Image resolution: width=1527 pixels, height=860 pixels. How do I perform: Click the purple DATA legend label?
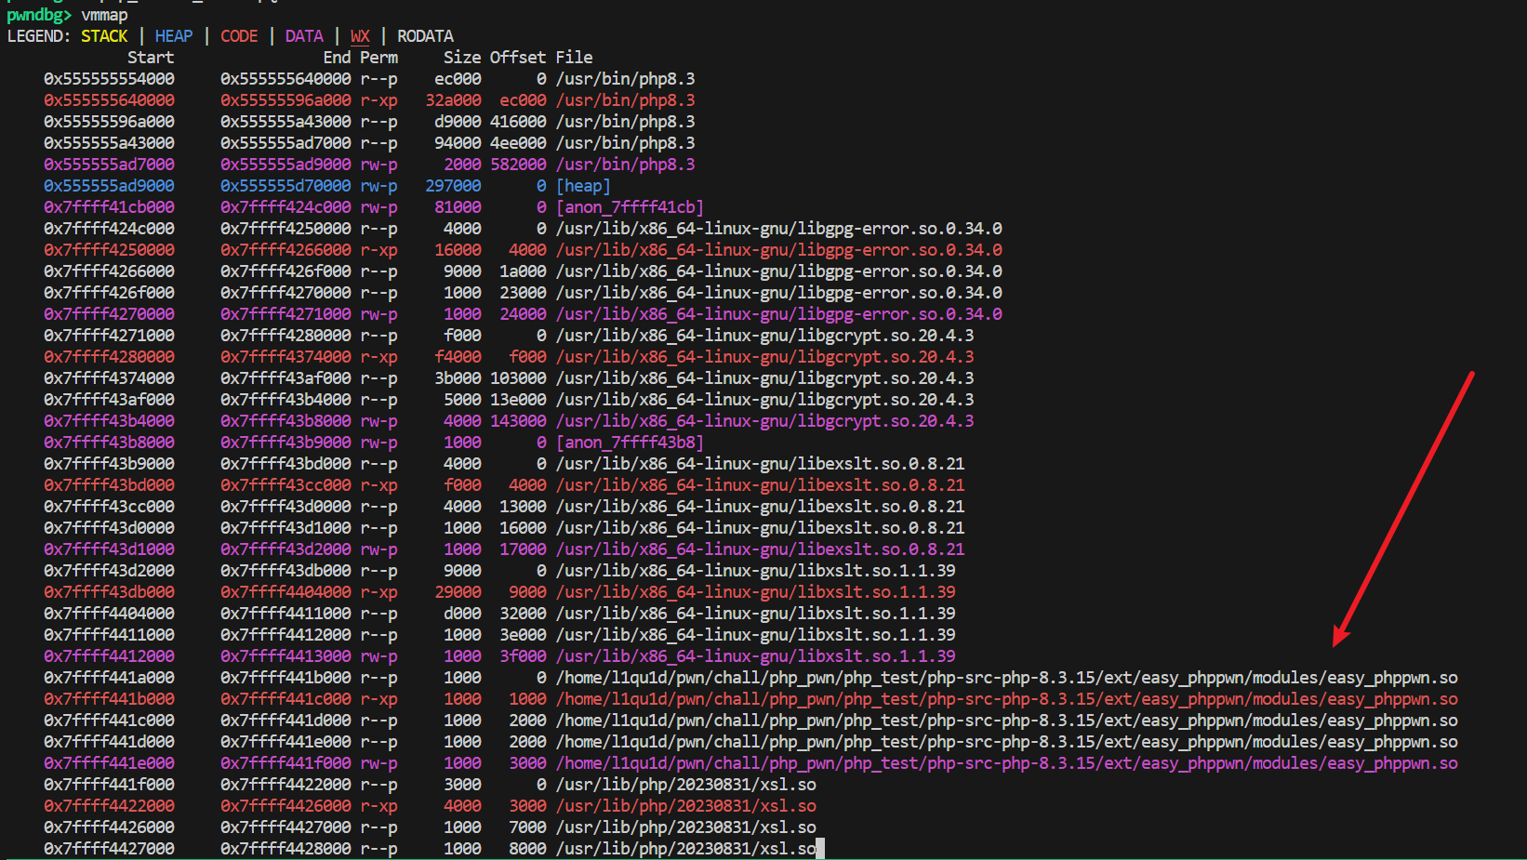tap(304, 36)
